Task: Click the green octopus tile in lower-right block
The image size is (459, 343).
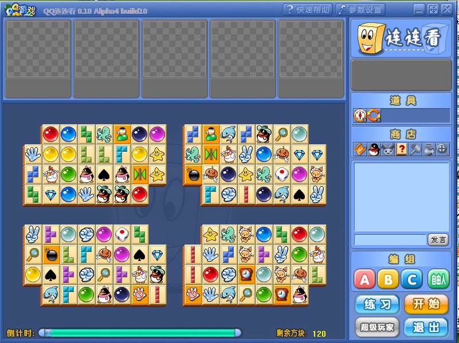Action: coord(229,235)
